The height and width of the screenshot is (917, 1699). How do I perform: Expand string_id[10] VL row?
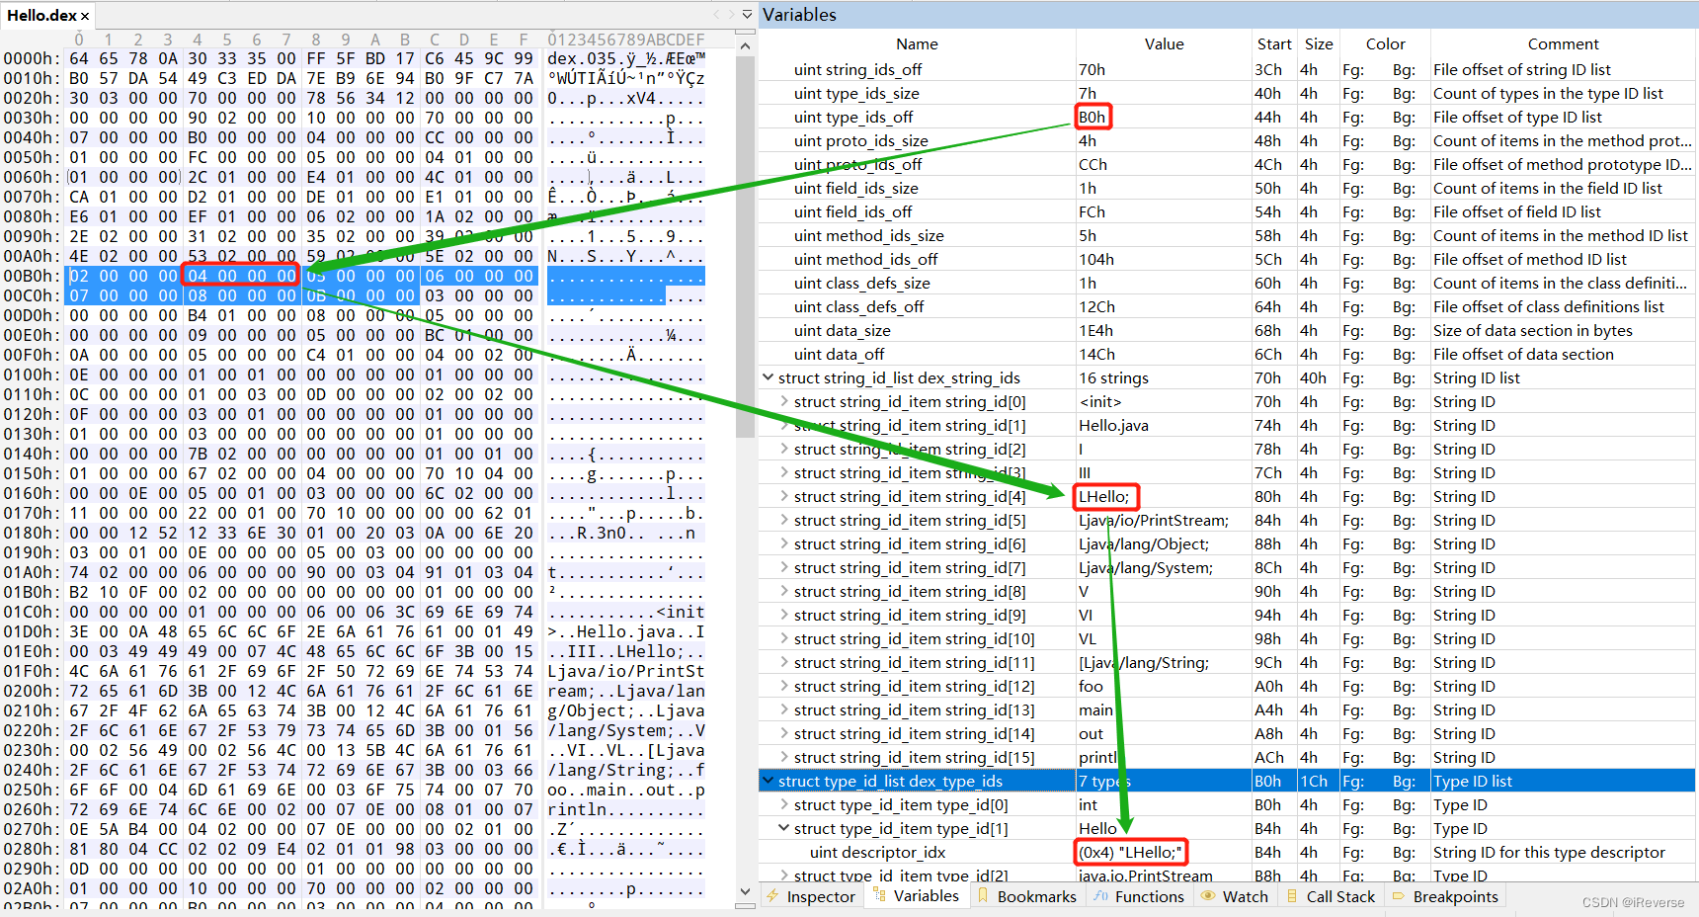tap(784, 638)
